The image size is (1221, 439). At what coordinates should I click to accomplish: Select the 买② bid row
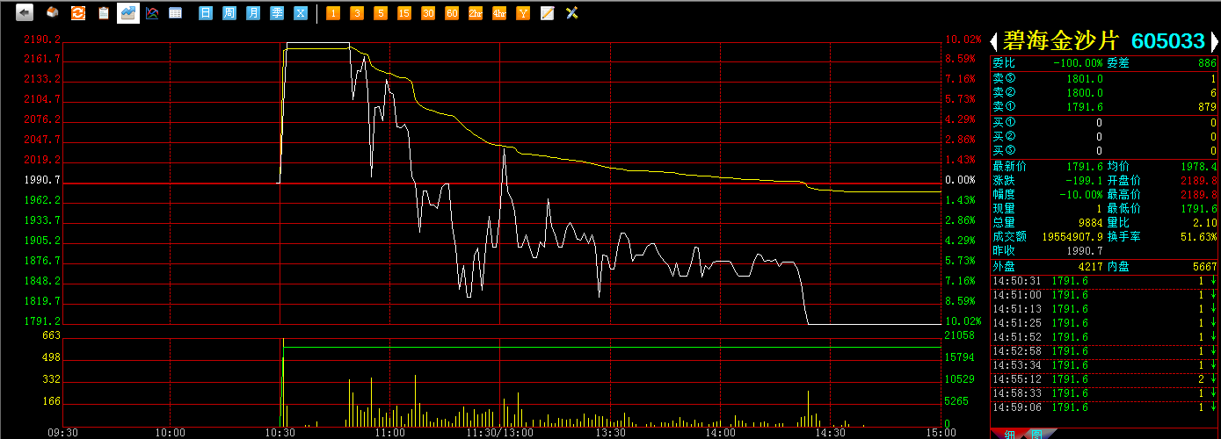1105,136
